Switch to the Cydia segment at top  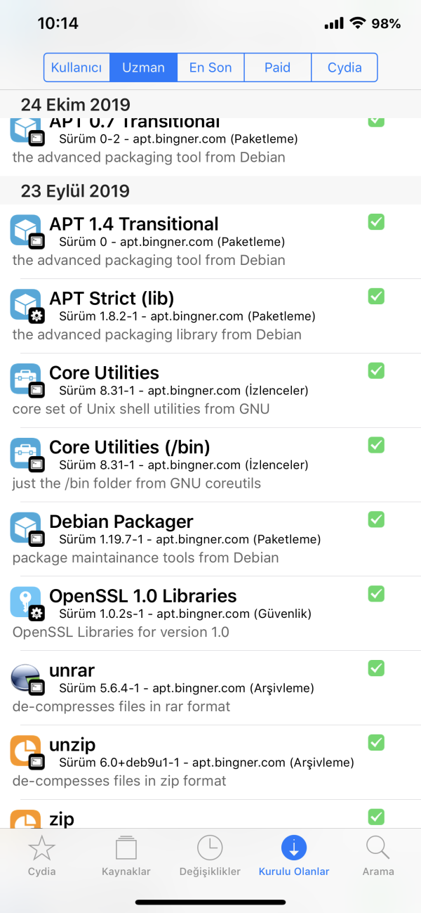click(x=345, y=68)
